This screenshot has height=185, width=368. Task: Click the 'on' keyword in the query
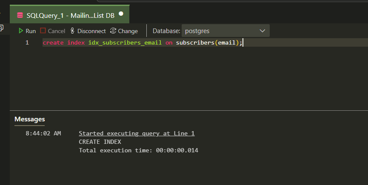[169, 42]
